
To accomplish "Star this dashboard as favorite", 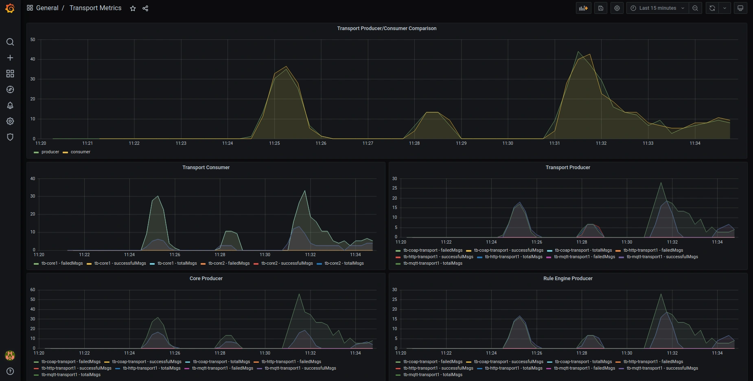I will (133, 9).
